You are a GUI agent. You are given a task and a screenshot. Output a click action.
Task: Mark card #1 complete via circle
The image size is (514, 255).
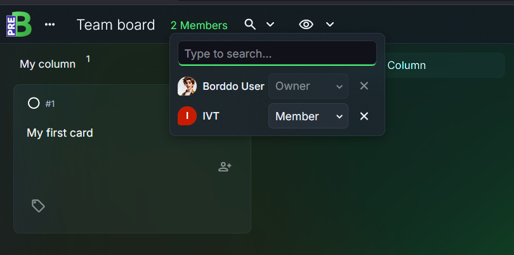(34, 103)
